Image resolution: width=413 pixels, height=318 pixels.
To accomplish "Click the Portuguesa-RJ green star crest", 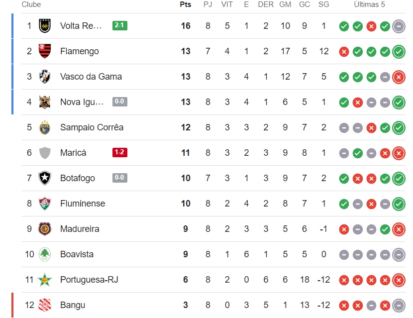I will point(45,280).
